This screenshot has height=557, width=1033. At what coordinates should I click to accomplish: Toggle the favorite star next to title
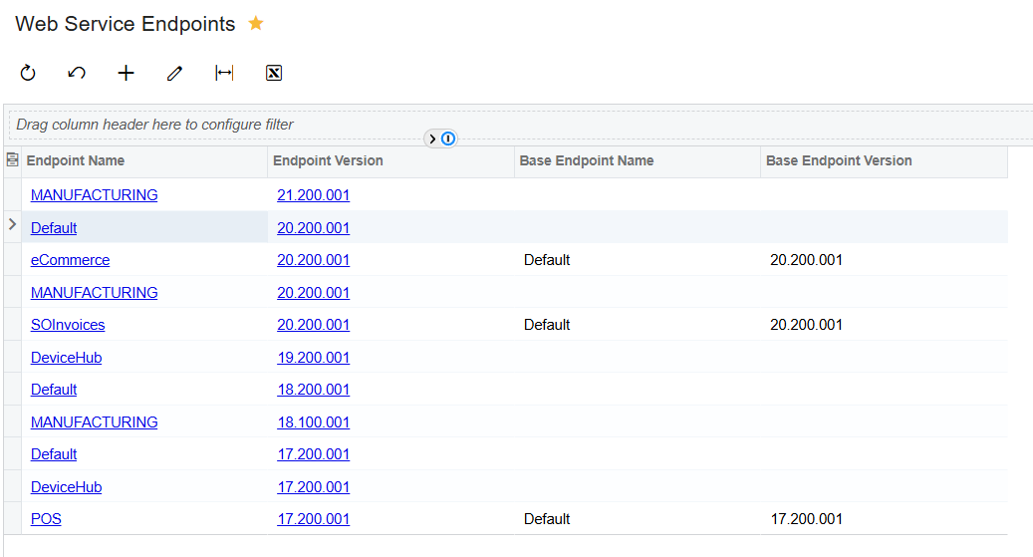pyautogui.click(x=256, y=23)
